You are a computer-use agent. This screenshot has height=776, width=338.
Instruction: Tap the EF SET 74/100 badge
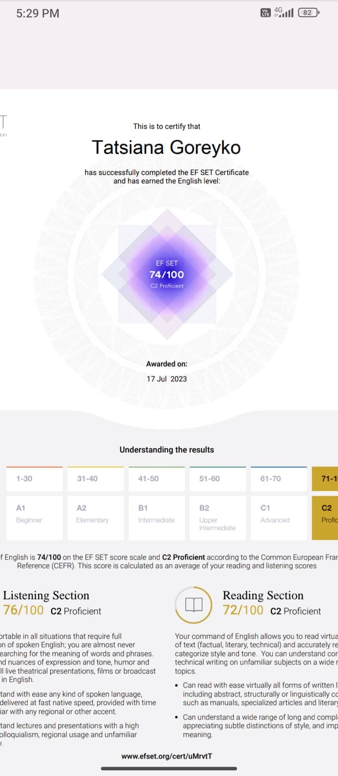point(167,274)
